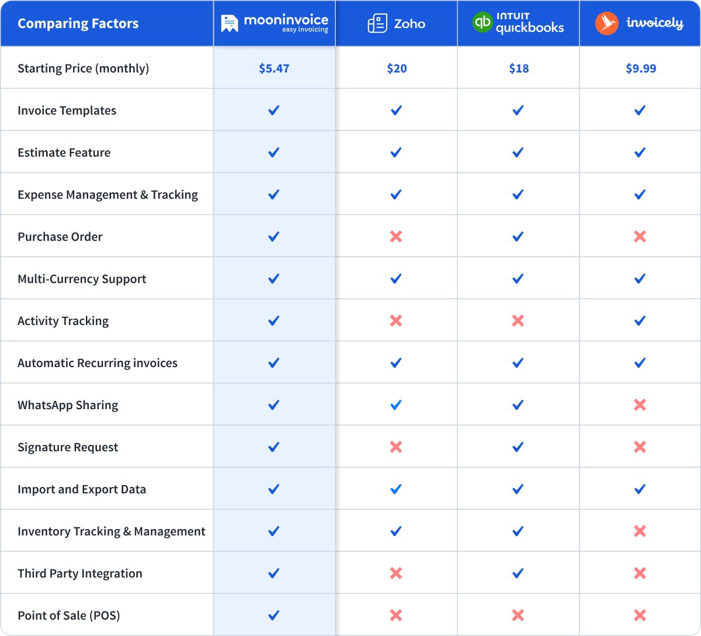This screenshot has height=636, width=701.
Task: Click the Purchase Order row label
Action: (x=60, y=237)
